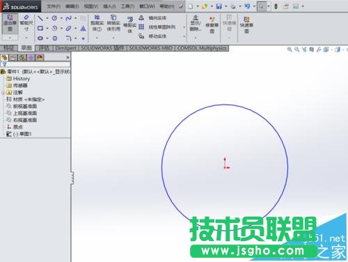Select the sketch Point tool
The image size is (348, 262).
(x=83, y=38)
